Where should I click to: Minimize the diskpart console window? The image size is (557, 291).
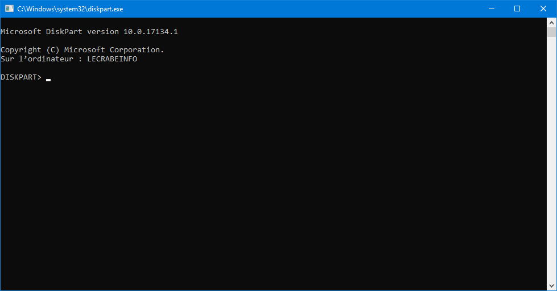tap(492, 9)
